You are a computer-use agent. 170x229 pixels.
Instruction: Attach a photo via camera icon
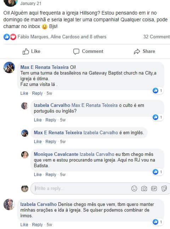[x=144, y=189]
